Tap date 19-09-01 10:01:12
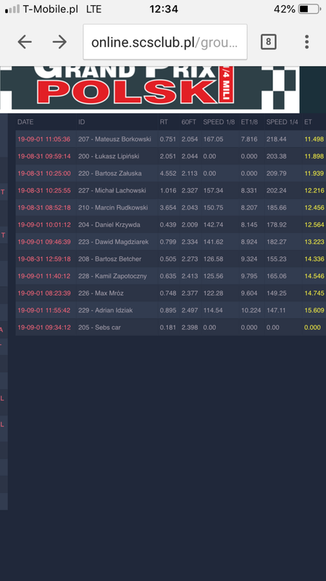Viewport: 326px width, 581px height. [44, 224]
